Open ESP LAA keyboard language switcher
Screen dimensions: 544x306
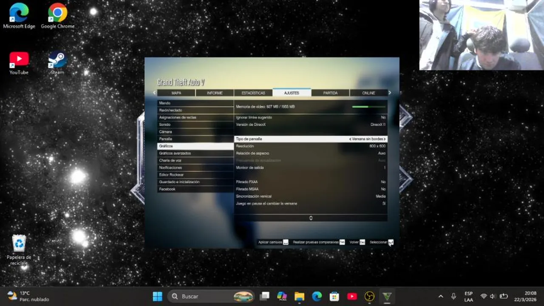coord(468,296)
